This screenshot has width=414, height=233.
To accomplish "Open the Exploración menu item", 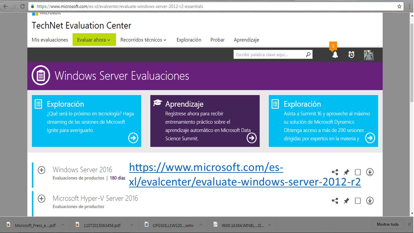I will pyautogui.click(x=189, y=40).
